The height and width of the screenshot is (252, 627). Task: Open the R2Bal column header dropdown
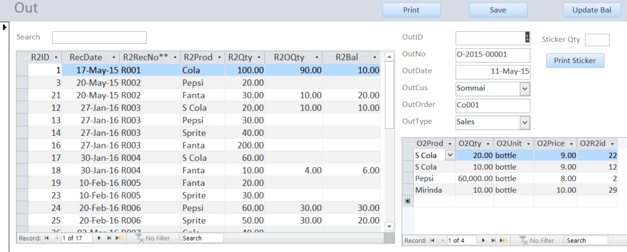374,57
